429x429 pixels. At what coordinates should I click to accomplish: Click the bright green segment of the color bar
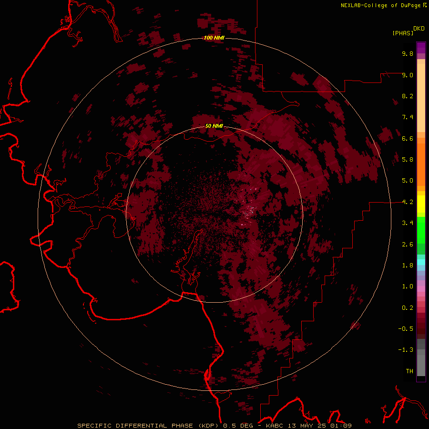pyautogui.click(x=421, y=230)
